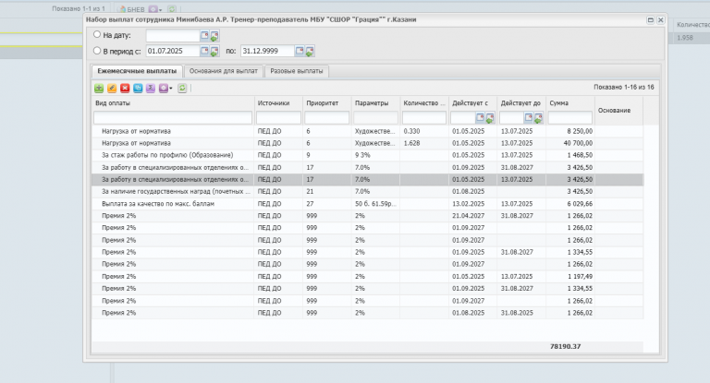Open the dropdown arrow beside the gear icon
This screenshot has height=383, width=710.
(171, 89)
